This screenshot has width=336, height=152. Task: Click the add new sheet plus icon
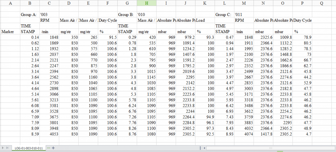pos(53,148)
